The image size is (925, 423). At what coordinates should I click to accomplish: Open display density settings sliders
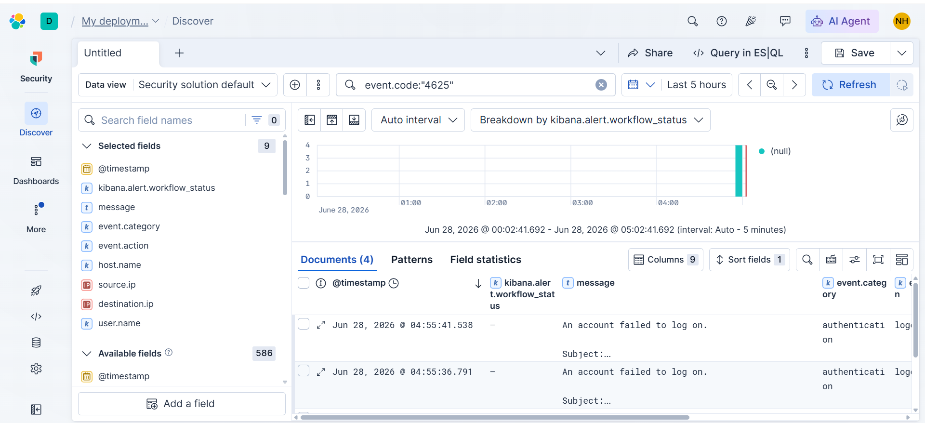pyautogui.click(x=855, y=260)
